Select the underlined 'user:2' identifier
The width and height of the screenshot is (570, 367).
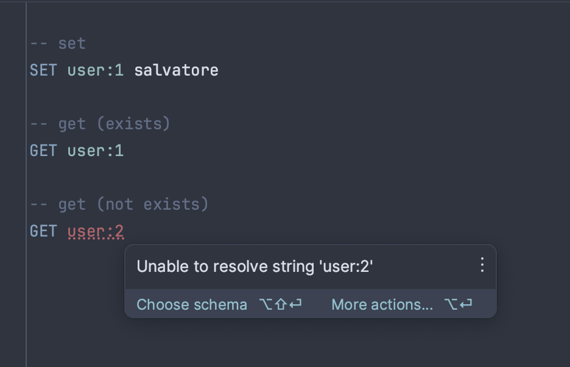(x=96, y=231)
